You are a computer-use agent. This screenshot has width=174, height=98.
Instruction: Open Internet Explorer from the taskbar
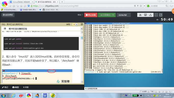(14, 95)
